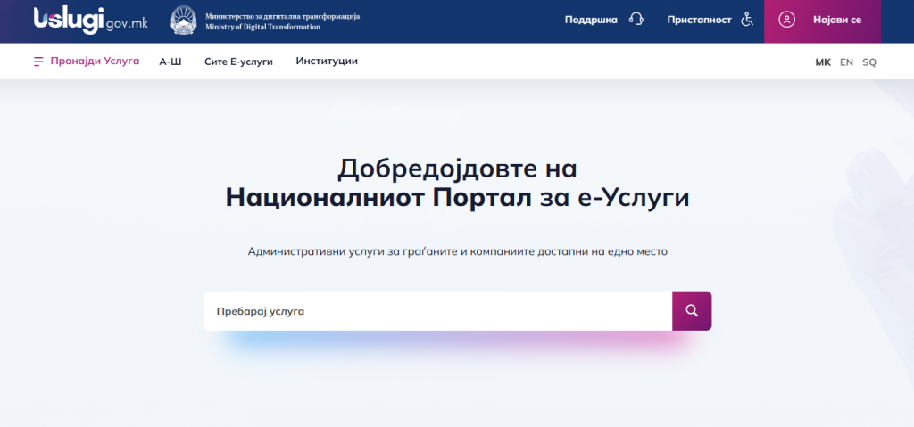Open the Поддршка support link

[591, 20]
